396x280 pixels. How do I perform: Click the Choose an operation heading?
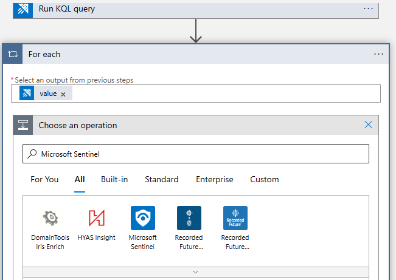(78, 125)
